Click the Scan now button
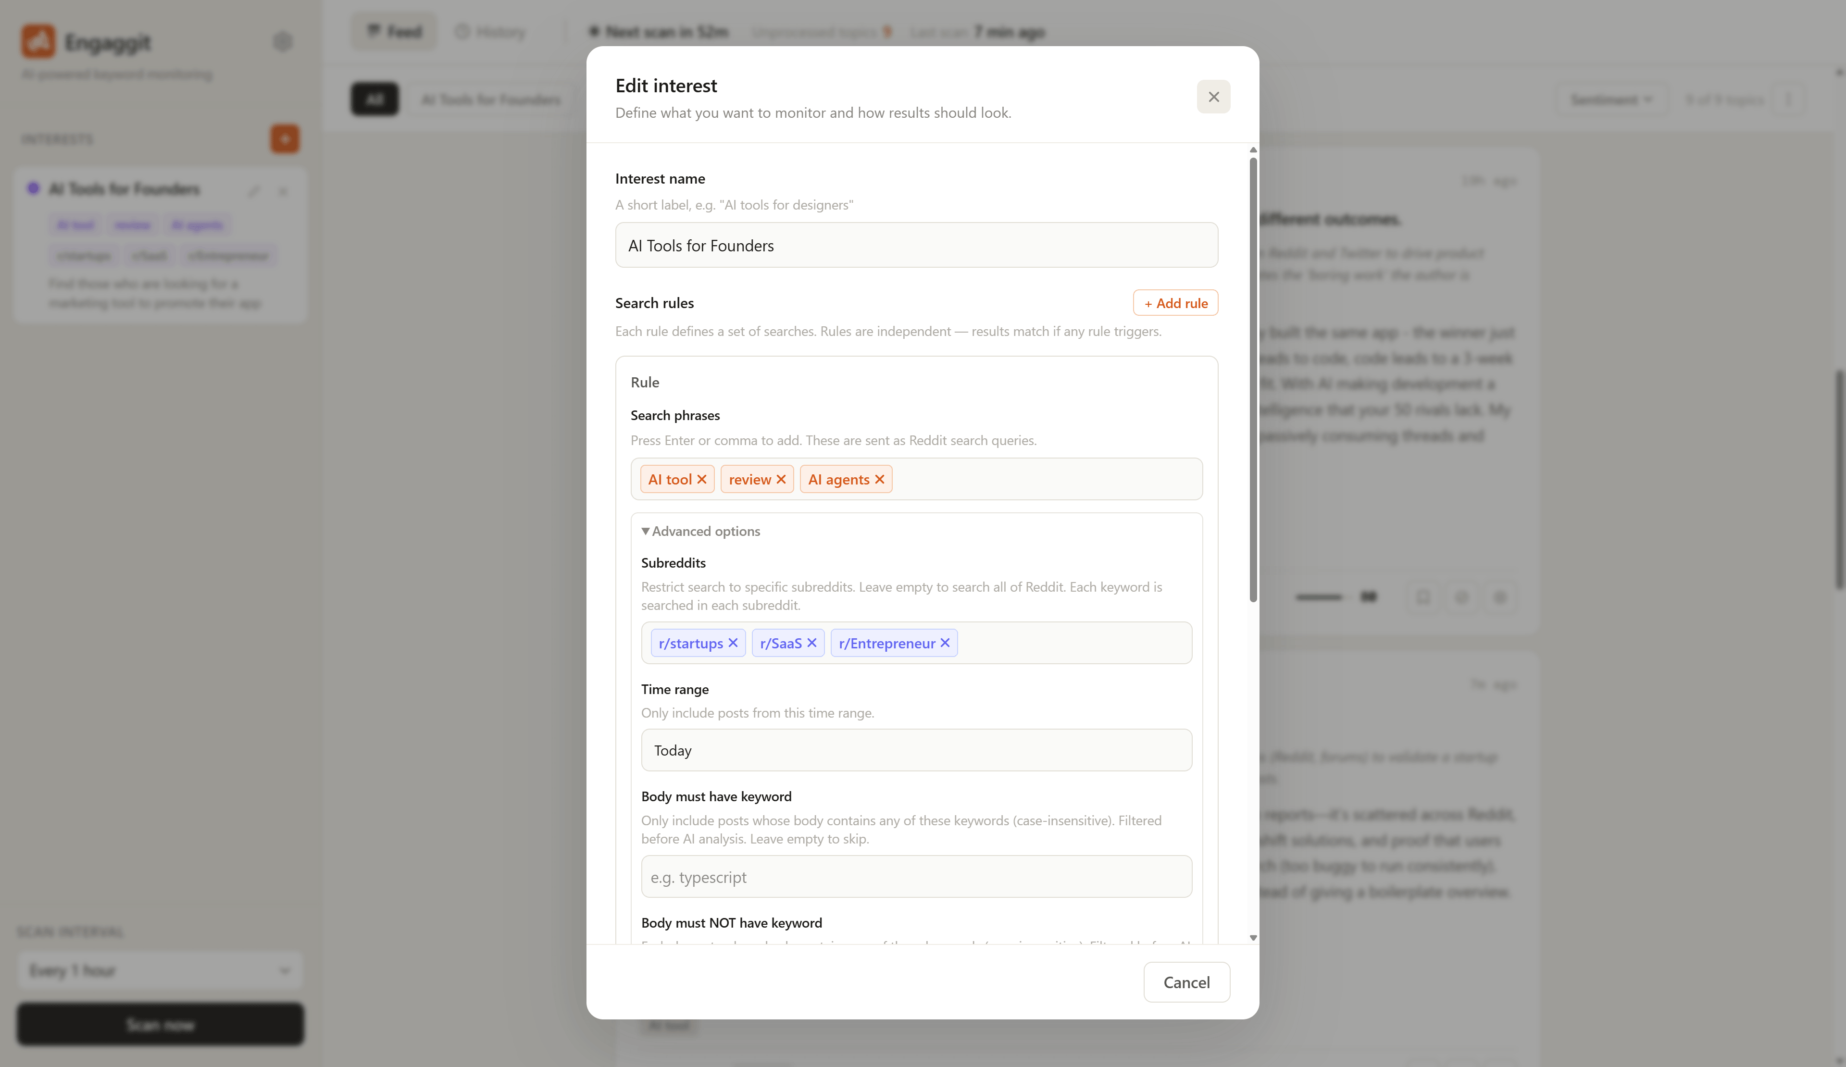The image size is (1846, 1067). [160, 1024]
